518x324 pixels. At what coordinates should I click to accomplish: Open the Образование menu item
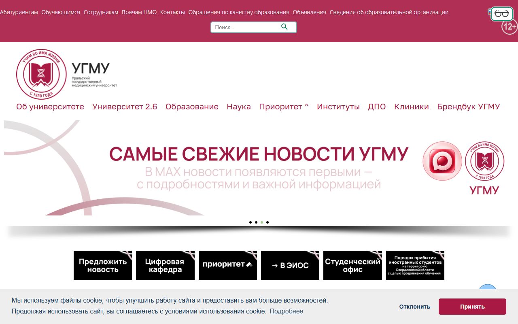192,107
